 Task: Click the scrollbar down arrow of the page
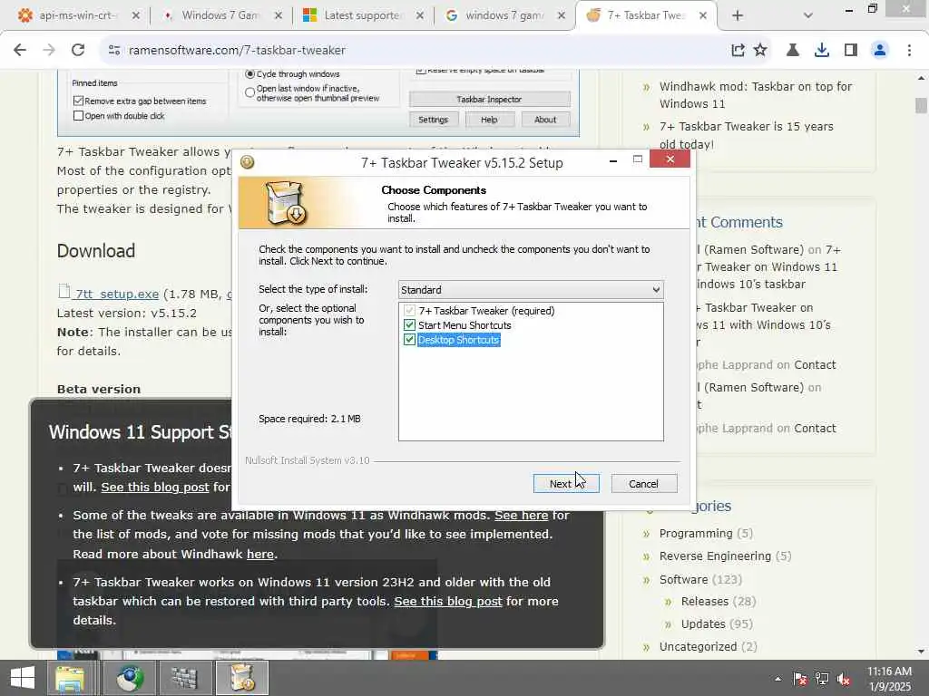(x=921, y=652)
